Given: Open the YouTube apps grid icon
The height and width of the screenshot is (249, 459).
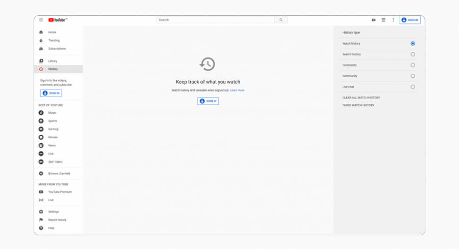Looking at the screenshot, I should pos(384,20).
